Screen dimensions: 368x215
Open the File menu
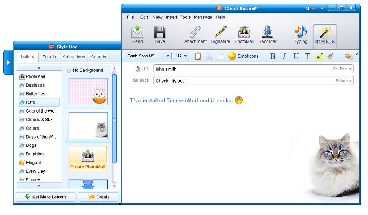pyautogui.click(x=130, y=17)
